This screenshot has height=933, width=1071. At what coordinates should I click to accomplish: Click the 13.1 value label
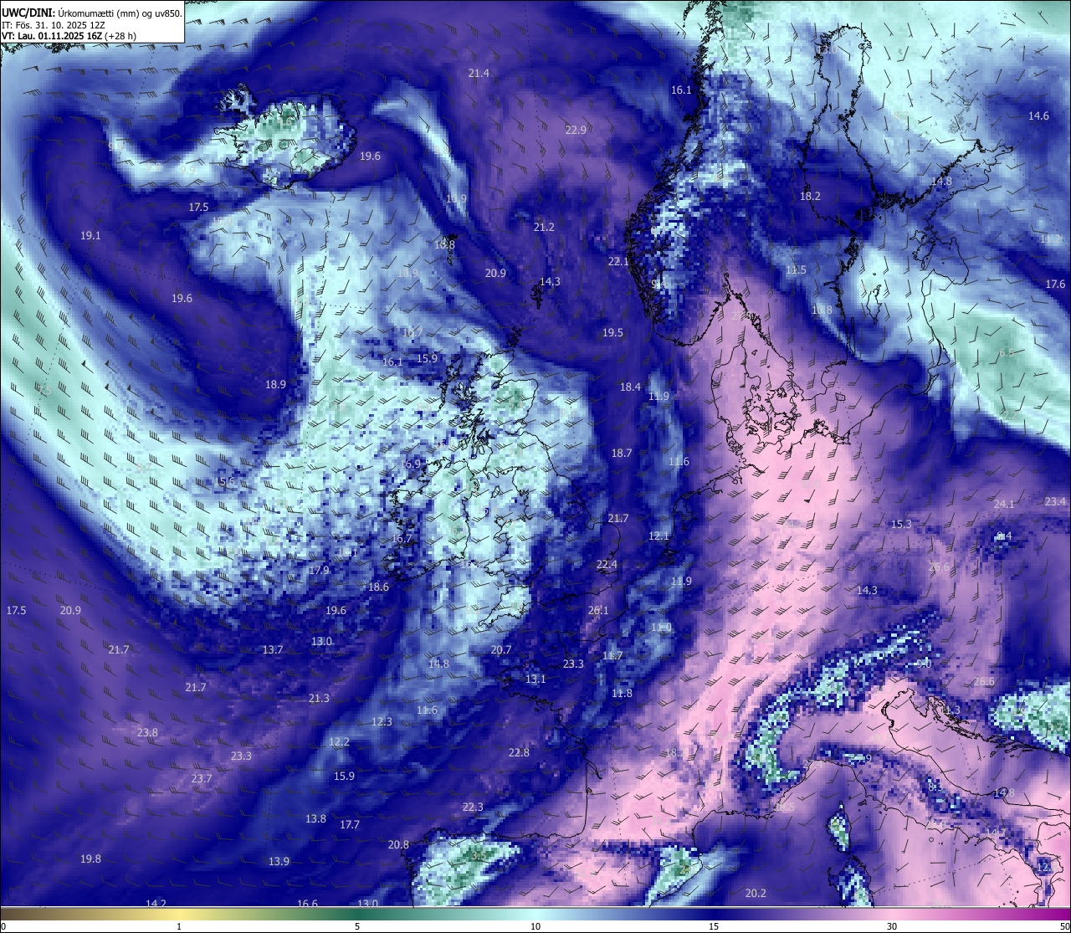pos(535,679)
